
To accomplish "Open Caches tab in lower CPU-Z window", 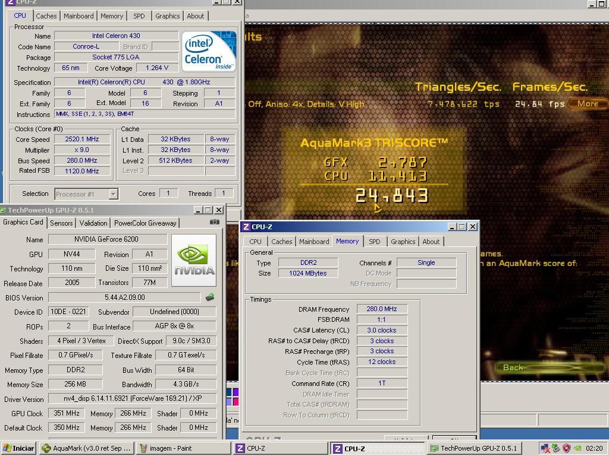I will pyautogui.click(x=281, y=242).
